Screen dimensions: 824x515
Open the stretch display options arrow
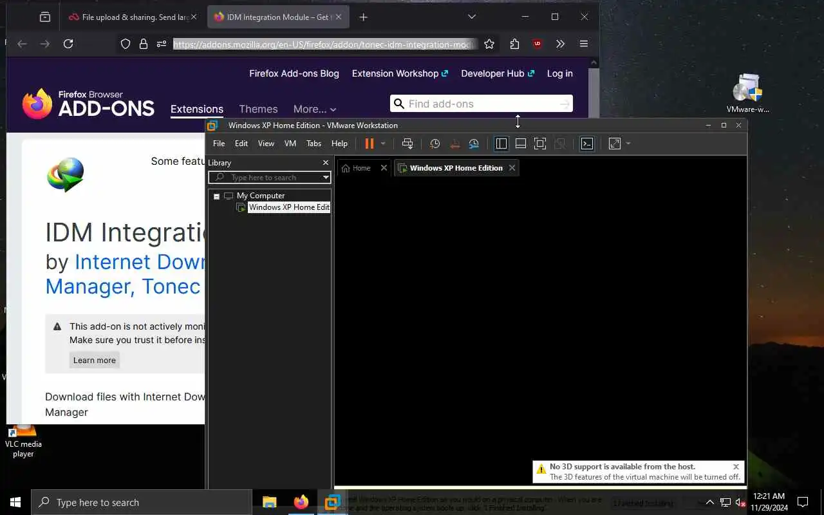628,144
